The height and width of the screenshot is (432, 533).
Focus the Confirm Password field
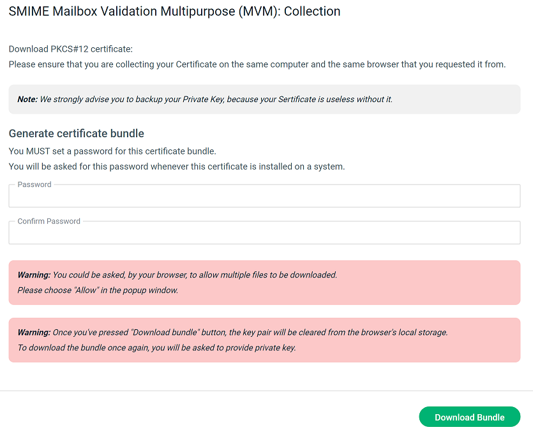coord(264,233)
